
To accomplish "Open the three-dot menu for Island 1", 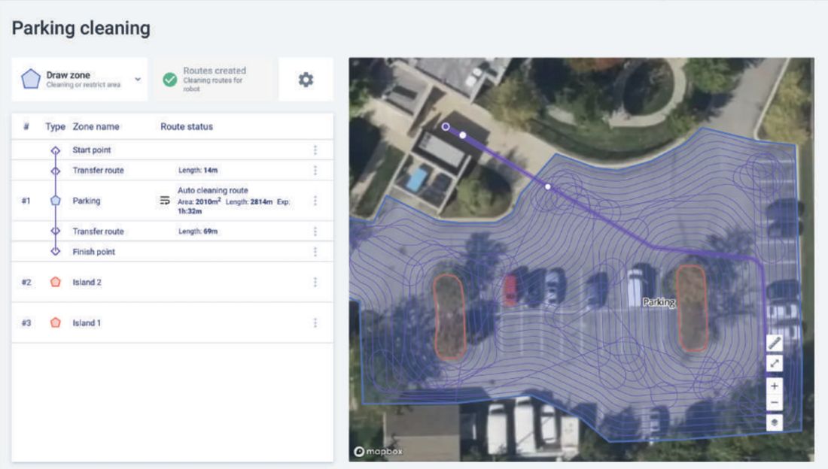I will tap(315, 322).
